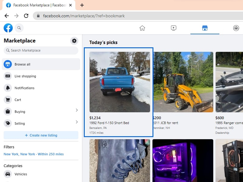The width and height of the screenshot is (243, 182).
Task: Click the browser address bar URL
Action: (x=84, y=16)
